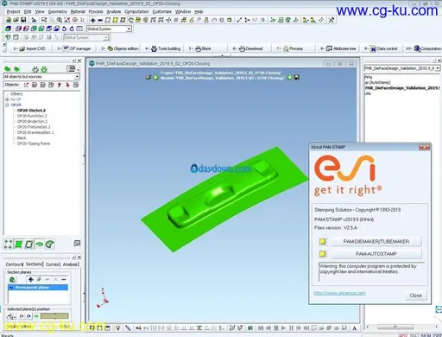Open the Drawbead step icon
Viewport: 442px width, 337px height.
[x=242, y=48]
